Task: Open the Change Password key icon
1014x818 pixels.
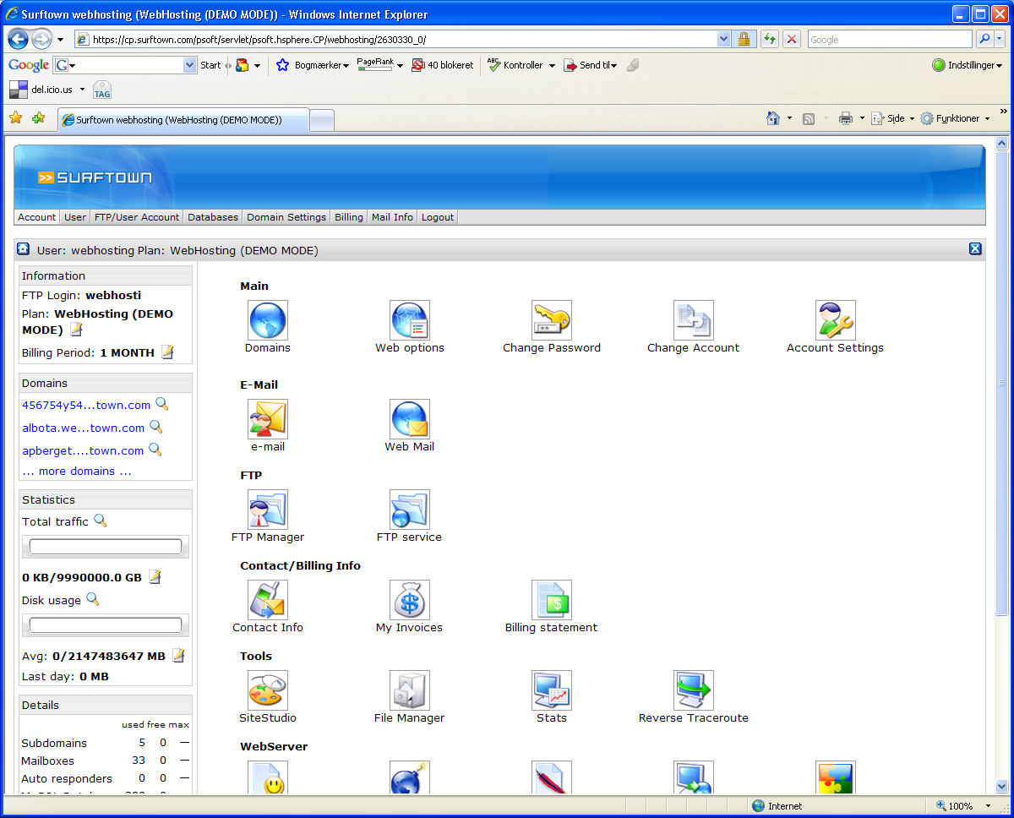Action: [551, 321]
